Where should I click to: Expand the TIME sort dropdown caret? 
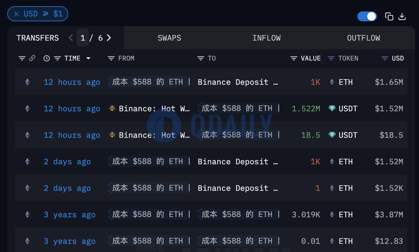coord(88,58)
